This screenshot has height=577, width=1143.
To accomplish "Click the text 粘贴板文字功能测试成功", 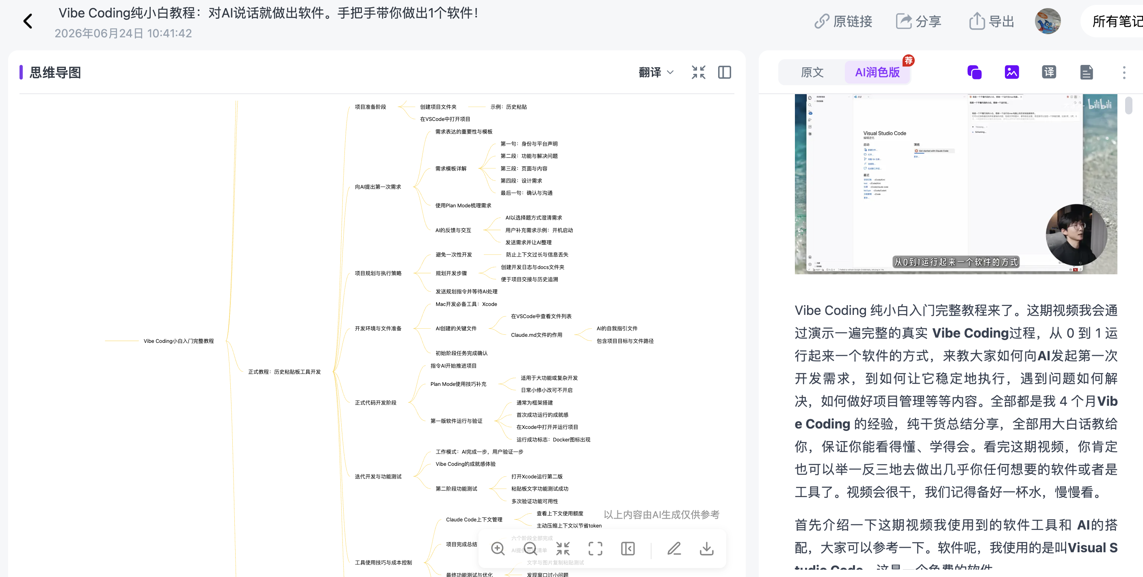I will [539, 489].
